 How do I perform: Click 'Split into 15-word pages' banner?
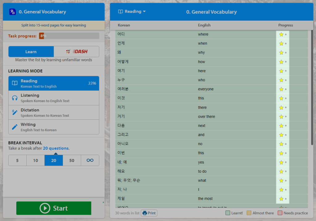point(54,25)
